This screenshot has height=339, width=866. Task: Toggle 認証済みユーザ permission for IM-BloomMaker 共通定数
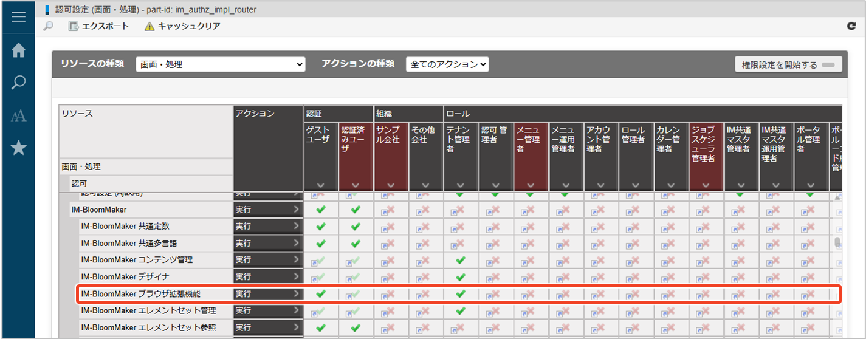point(356,227)
